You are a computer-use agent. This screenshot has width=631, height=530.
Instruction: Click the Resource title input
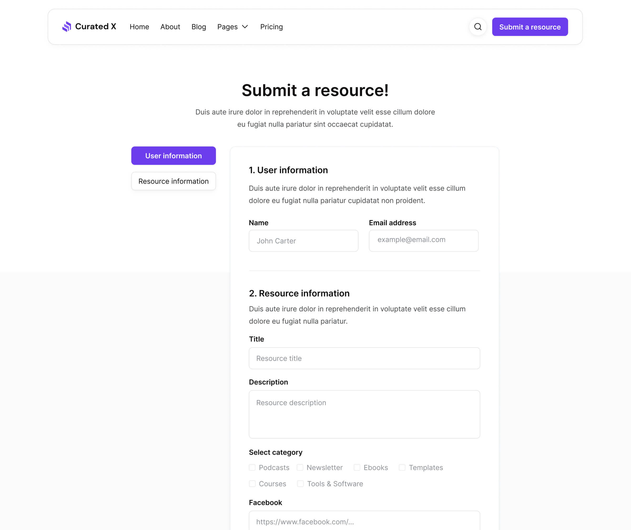point(364,358)
